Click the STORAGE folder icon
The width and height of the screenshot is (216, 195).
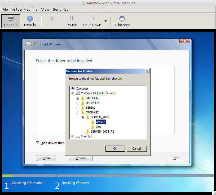(x=82, y=112)
